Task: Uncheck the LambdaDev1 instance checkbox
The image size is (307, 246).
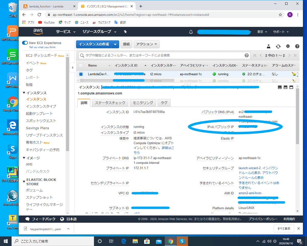Action: coord(81,74)
